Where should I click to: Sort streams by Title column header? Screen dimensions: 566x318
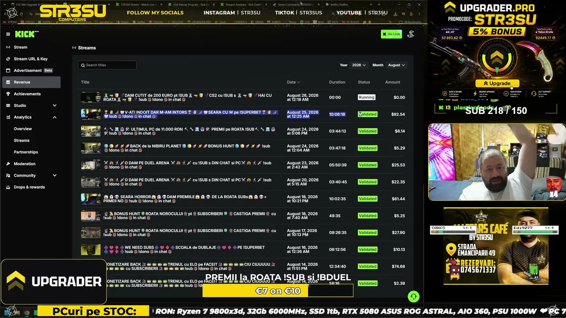tap(85, 82)
